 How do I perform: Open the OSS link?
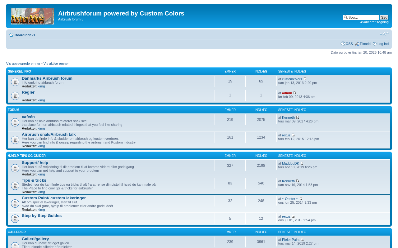349,44
